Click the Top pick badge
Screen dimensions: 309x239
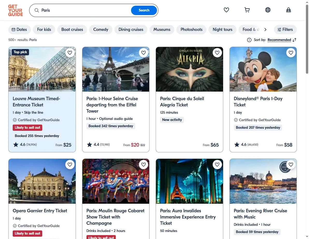point(20,52)
